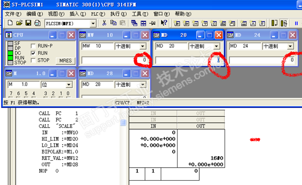Viewport: 302px width, 185px height.
Task: Select single scan cycle mode
Action: (275, 23)
